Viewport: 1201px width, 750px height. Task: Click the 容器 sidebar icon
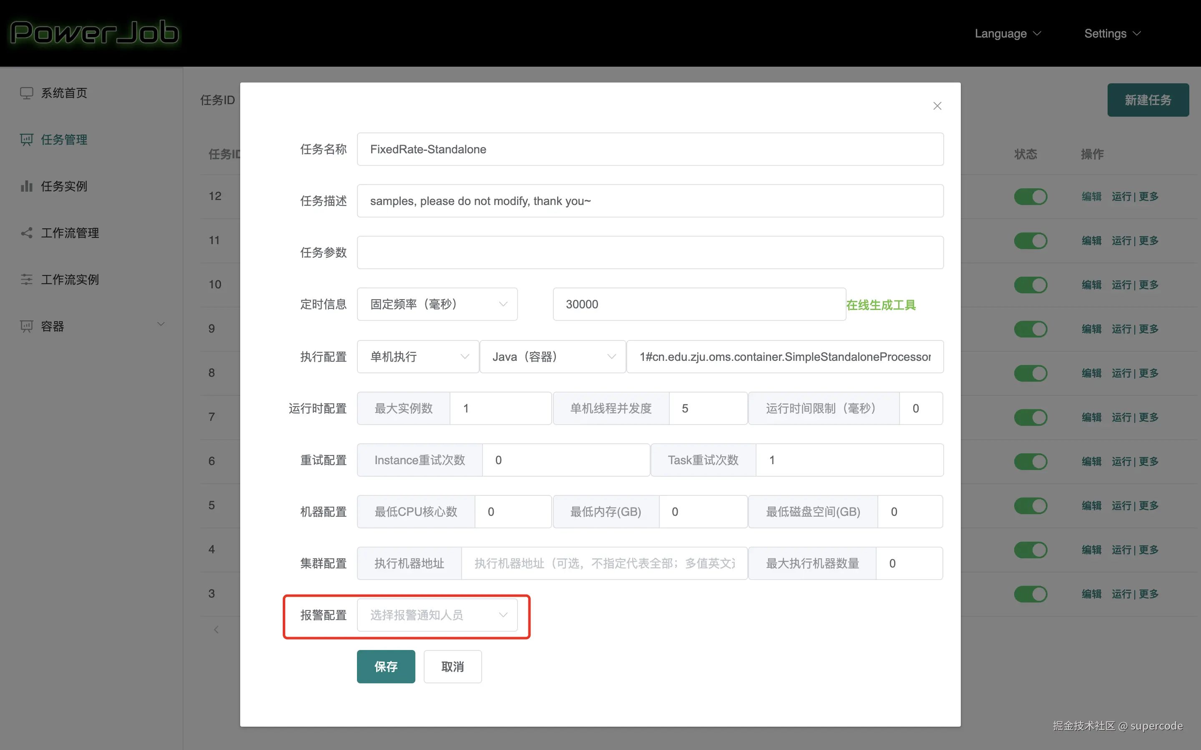coord(26,326)
